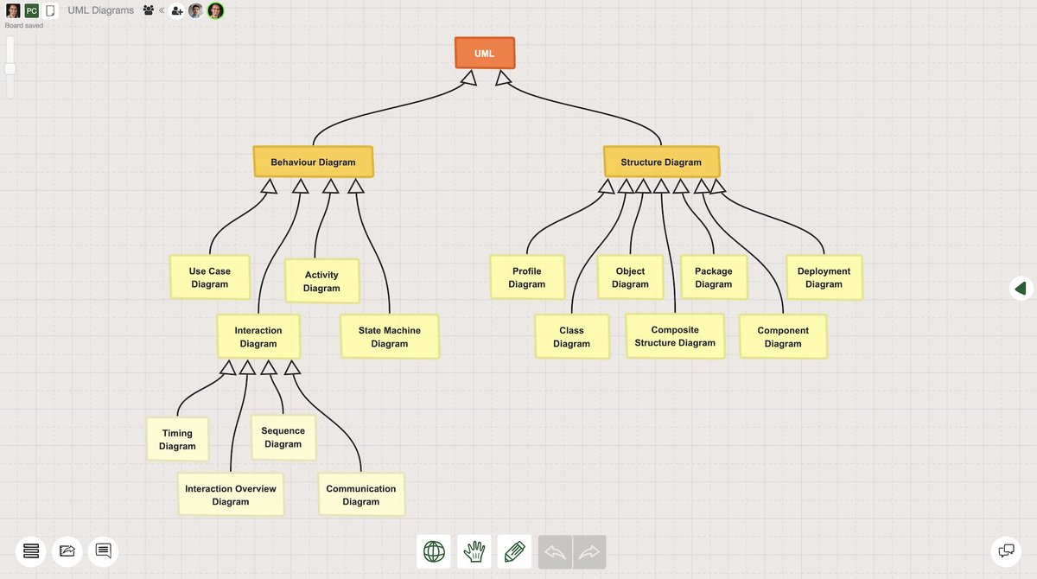Image resolution: width=1037 pixels, height=579 pixels.
Task: Click the add collaborator icon
Action: click(x=178, y=10)
